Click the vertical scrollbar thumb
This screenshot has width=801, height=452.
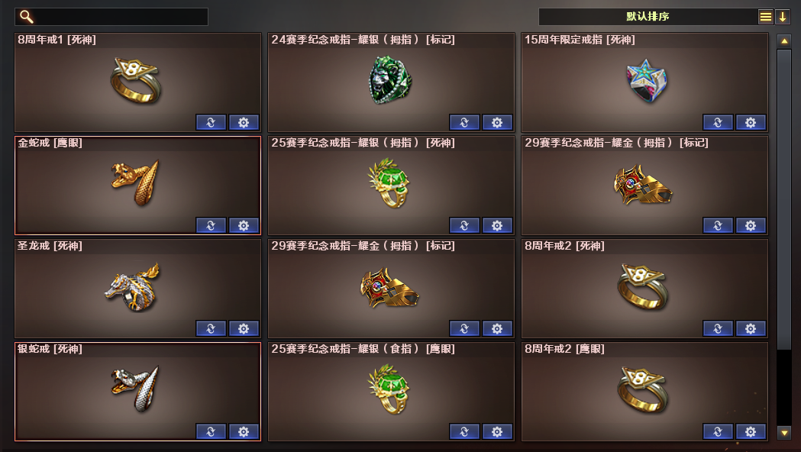(x=784, y=199)
